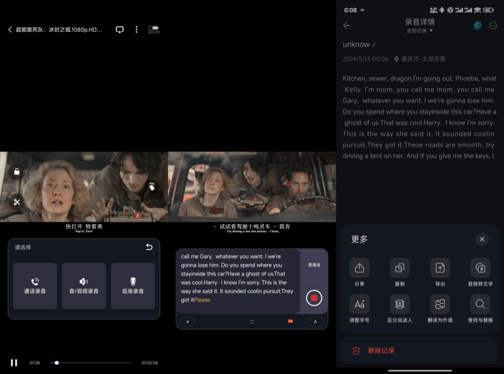Tap the 调整字号 font size icon
The height and width of the screenshot is (374, 504).
pyautogui.click(x=359, y=304)
